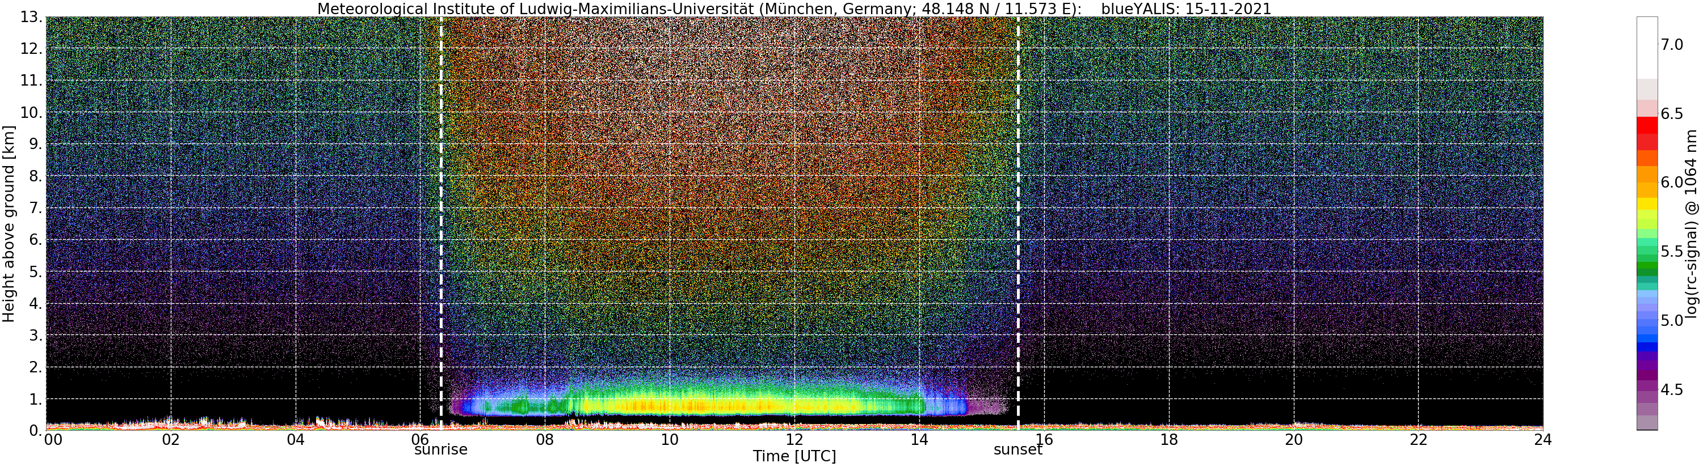
Task: Click the height tick label '1.'
Action: coord(36,399)
